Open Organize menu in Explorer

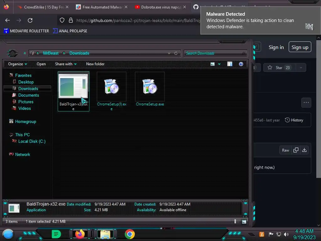[18, 64]
